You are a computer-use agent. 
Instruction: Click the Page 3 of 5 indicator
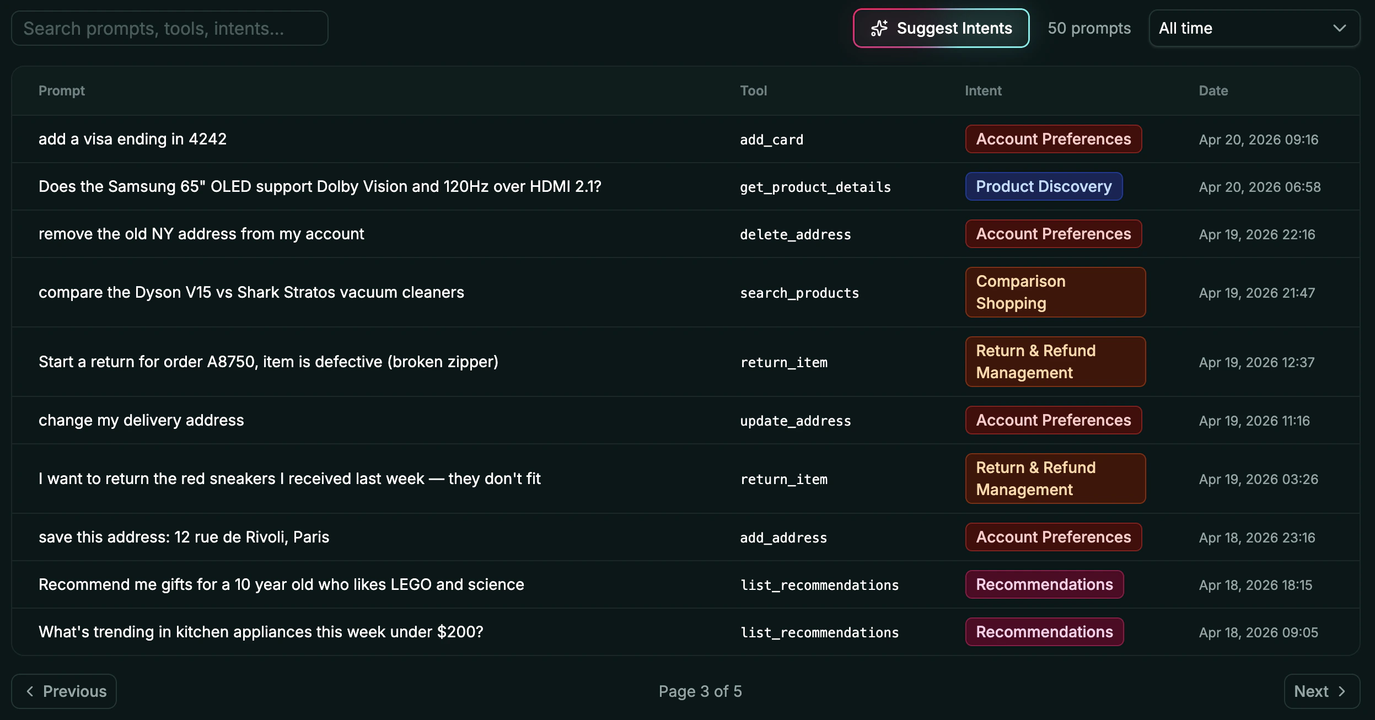(x=700, y=691)
